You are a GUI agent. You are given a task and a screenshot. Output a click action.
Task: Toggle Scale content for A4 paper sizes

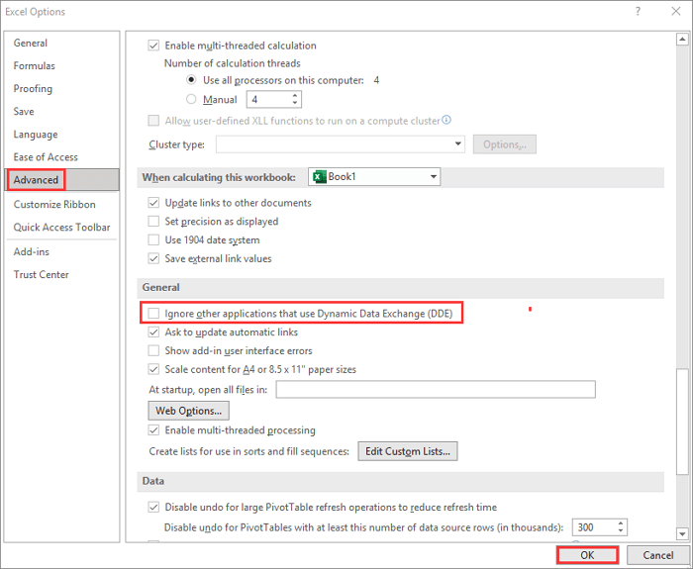(x=153, y=369)
